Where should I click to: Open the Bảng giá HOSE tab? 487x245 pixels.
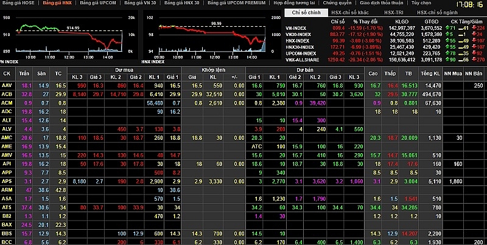[18, 3]
